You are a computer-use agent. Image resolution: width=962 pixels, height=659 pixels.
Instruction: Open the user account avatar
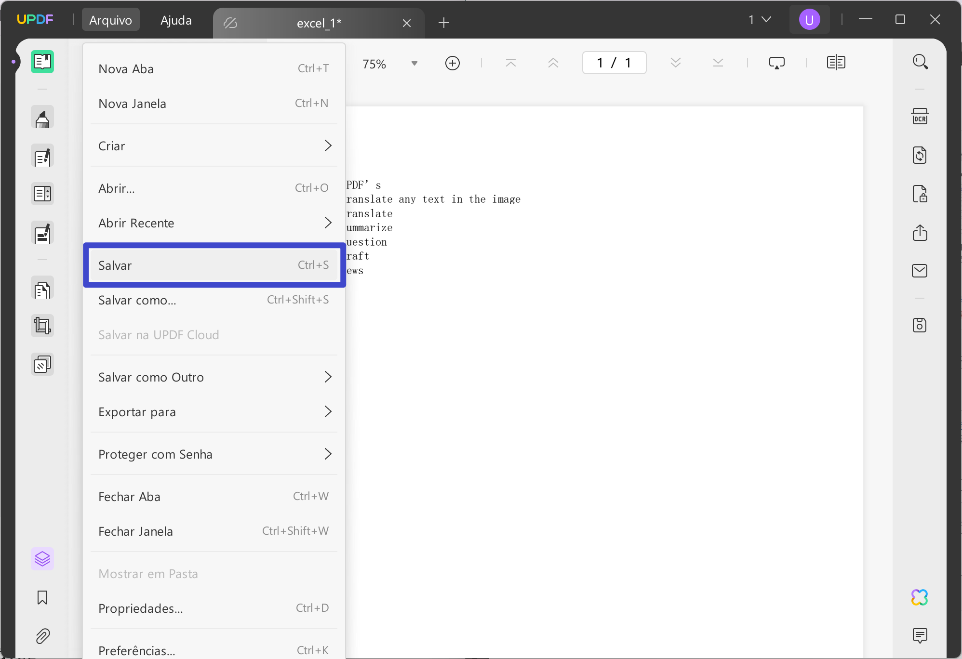click(x=810, y=20)
